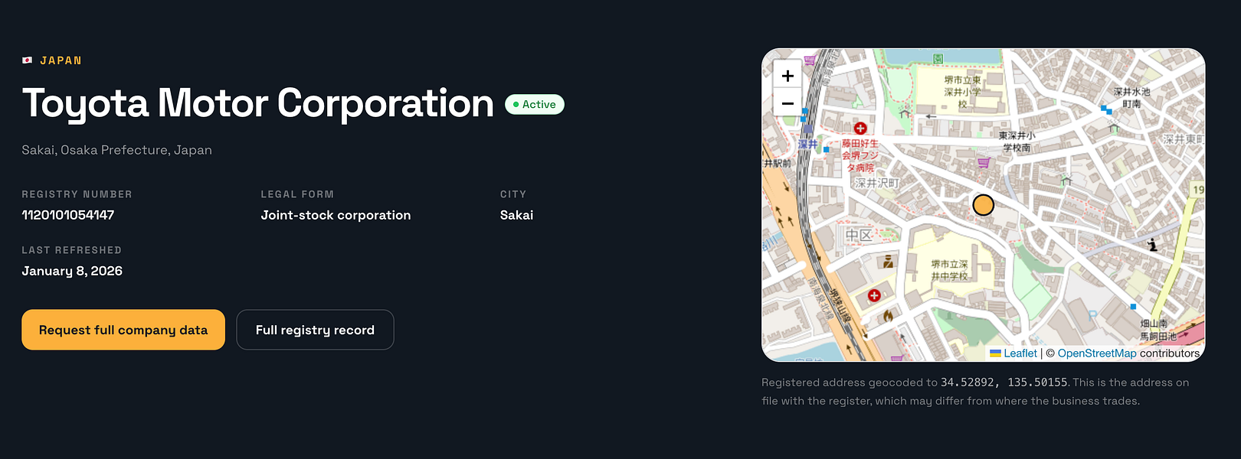Click the Active status badge
Viewport: 1241px width, 459px height.
(x=535, y=105)
